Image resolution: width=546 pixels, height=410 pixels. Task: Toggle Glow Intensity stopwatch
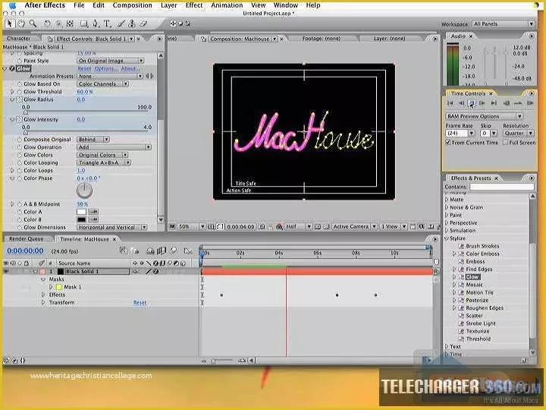(x=20, y=120)
